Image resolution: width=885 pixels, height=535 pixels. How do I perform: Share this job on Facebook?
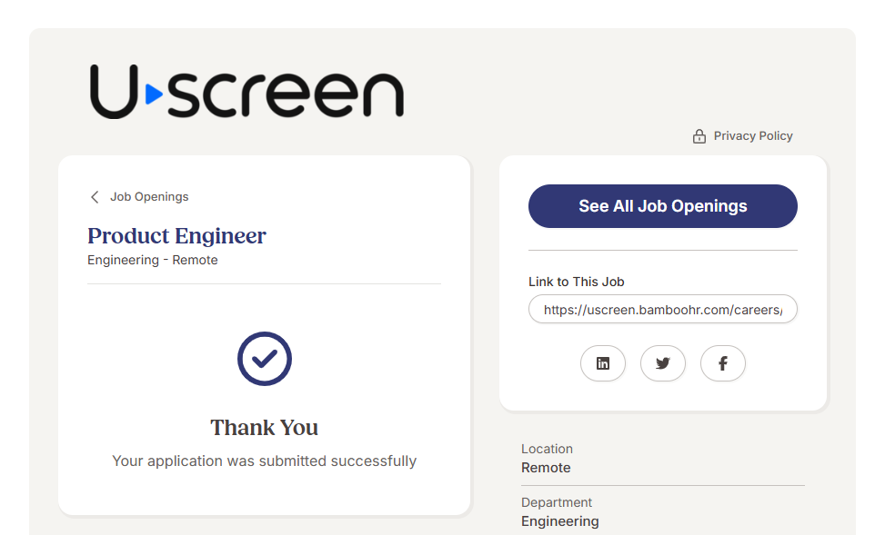coord(723,363)
